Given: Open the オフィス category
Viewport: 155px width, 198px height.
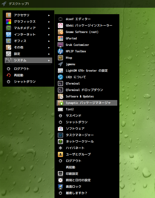Looking at the screenshot, I should point(28,41).
